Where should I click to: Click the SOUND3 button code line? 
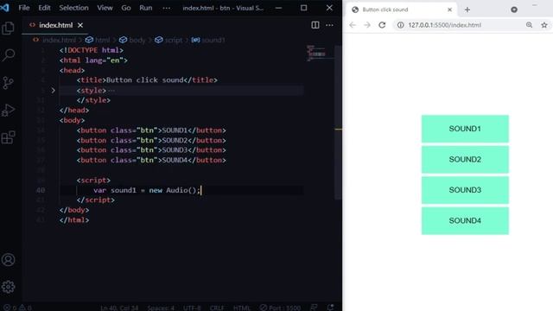coord(151,149)
